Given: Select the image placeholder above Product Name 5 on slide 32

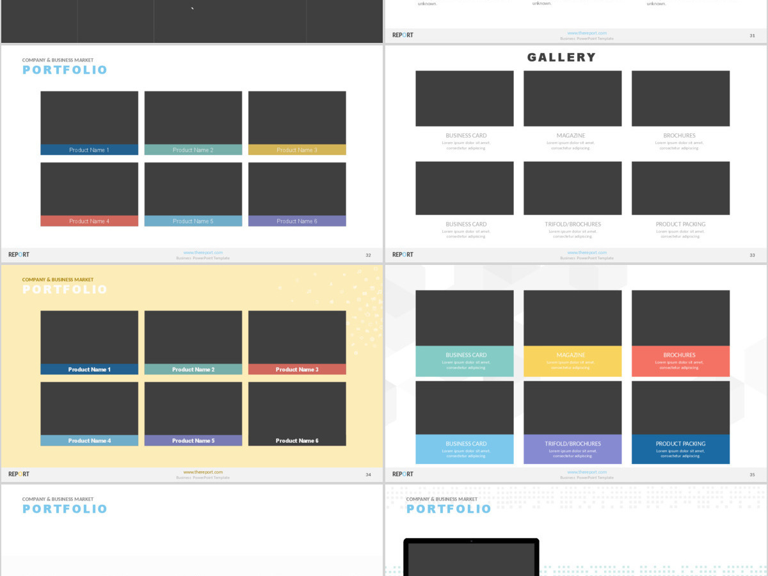Looking at the screenshot, I should tap(193, 189).
